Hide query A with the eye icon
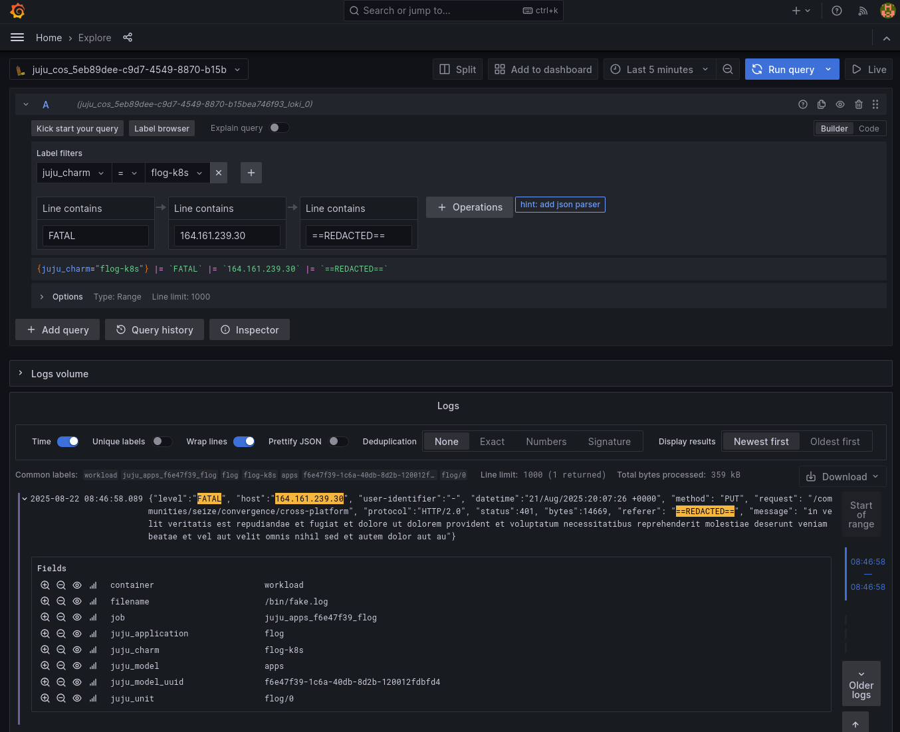 [840, 104]
